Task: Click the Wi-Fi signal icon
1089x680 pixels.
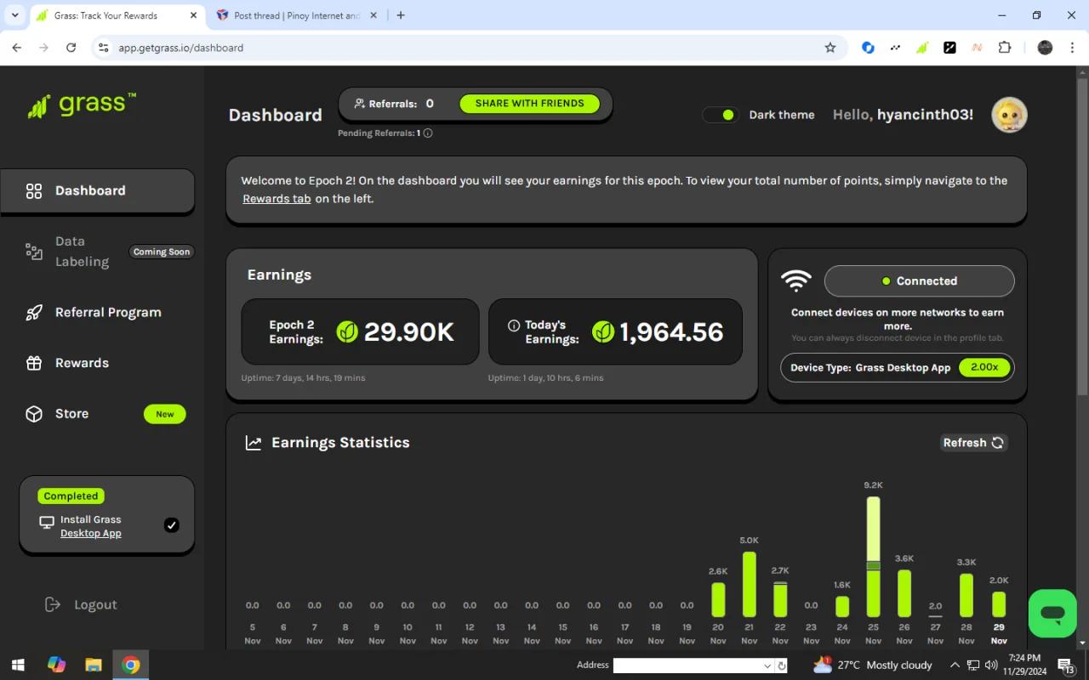Action: (x=796, y=281)
